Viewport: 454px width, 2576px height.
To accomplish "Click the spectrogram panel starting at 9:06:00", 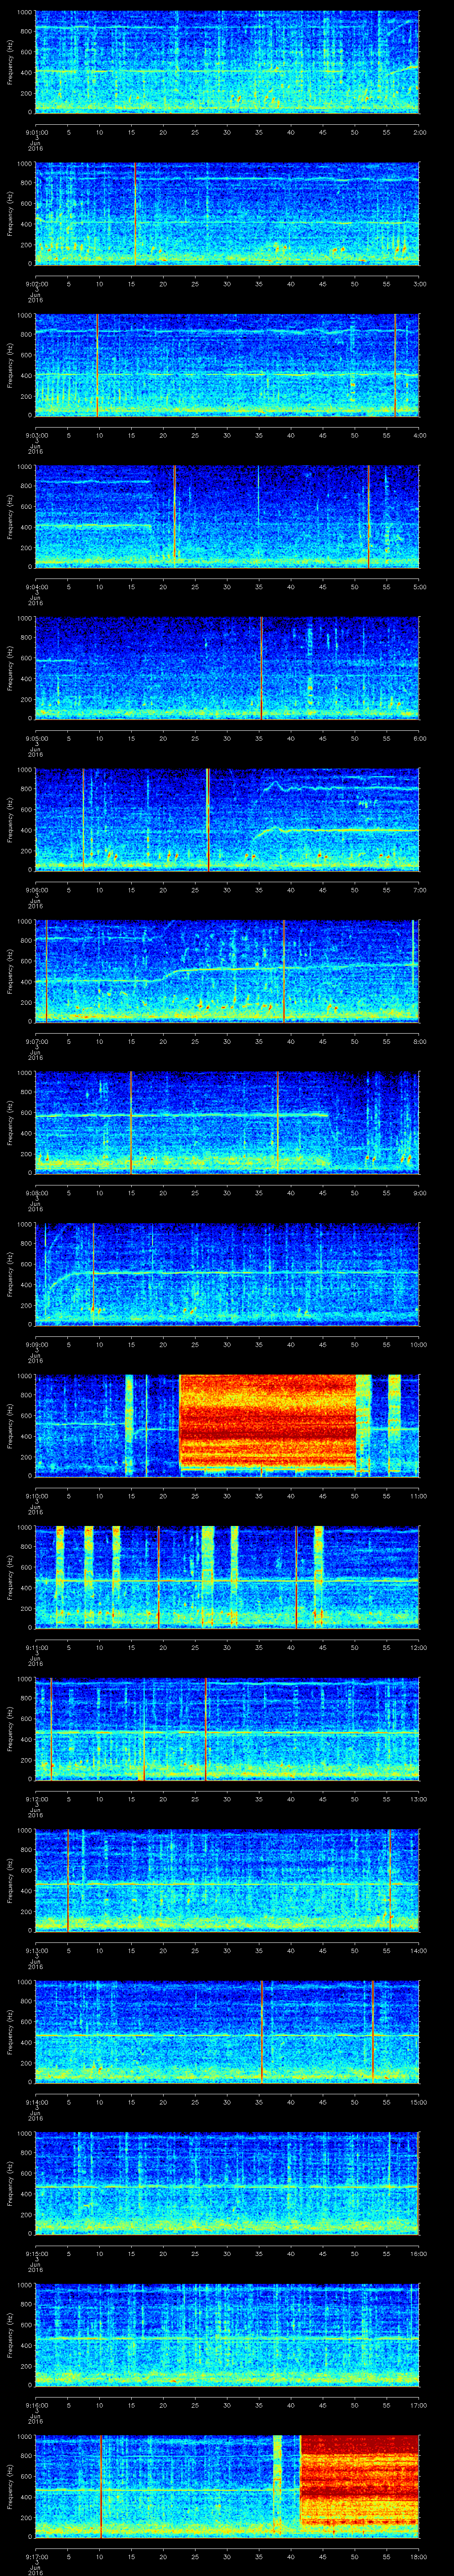I will (227, 819).
